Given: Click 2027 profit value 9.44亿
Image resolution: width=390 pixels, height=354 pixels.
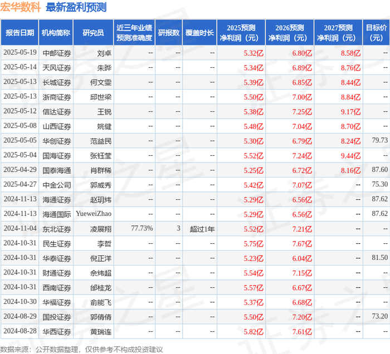Looking at the screenshot, I should click(x=350, y=155).
